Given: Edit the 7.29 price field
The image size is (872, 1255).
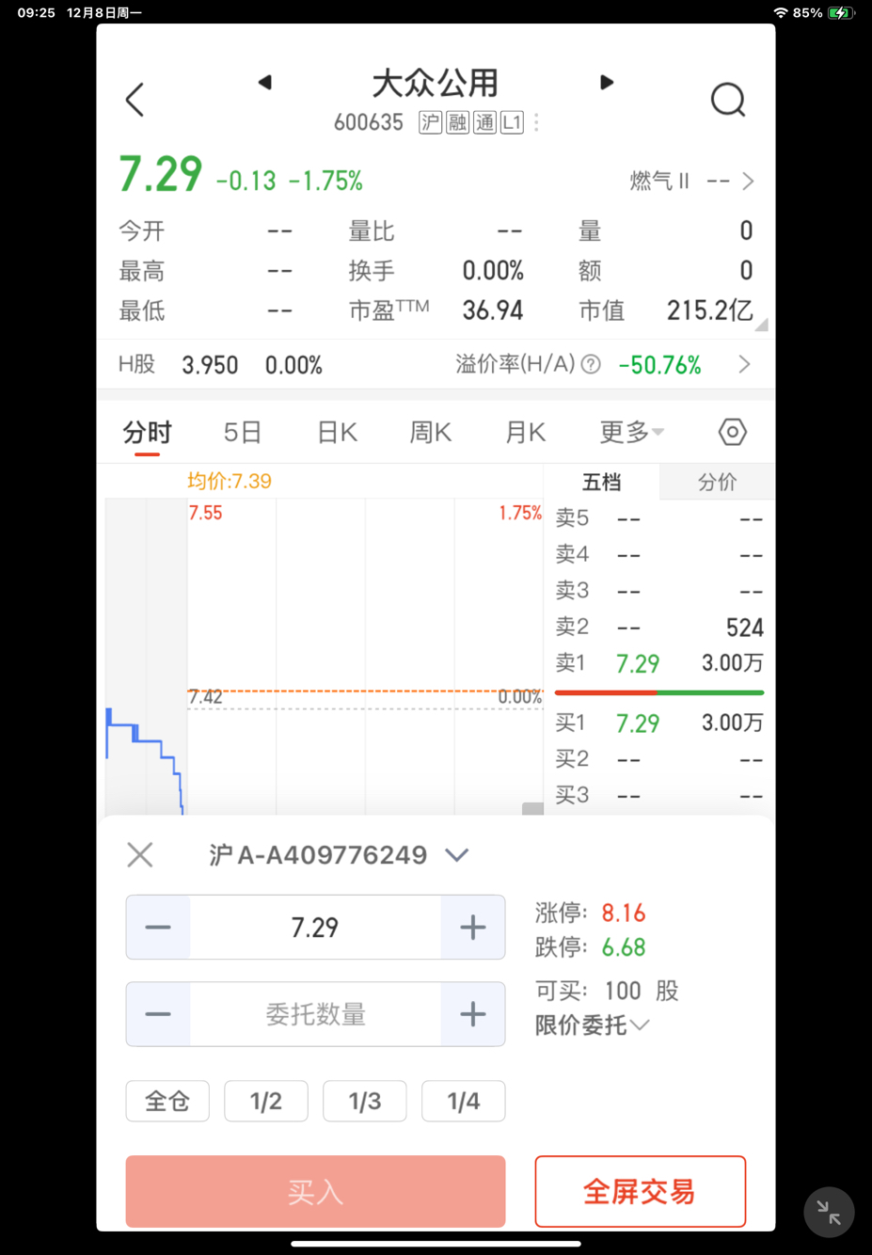Looking at the screenshot, I should tap(315, 928).
